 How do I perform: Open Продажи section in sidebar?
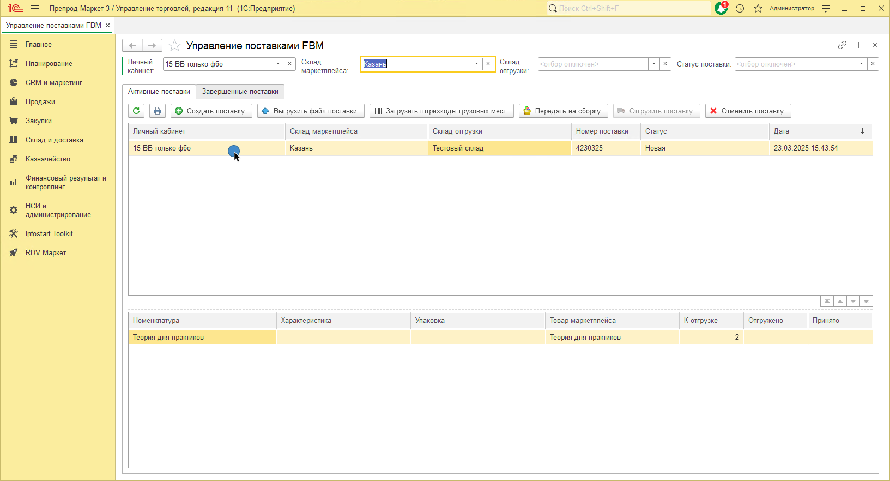pyautogui.click(x=58, y=101)
